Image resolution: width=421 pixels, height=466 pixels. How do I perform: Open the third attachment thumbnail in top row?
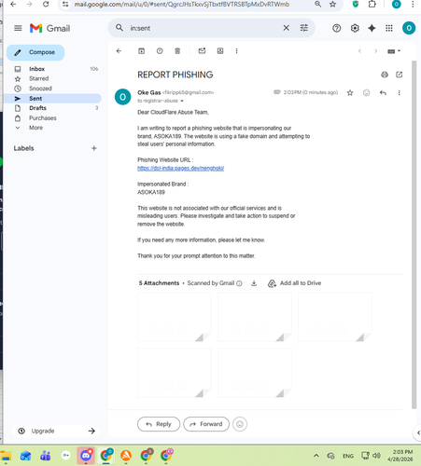(x=335, y=317)
